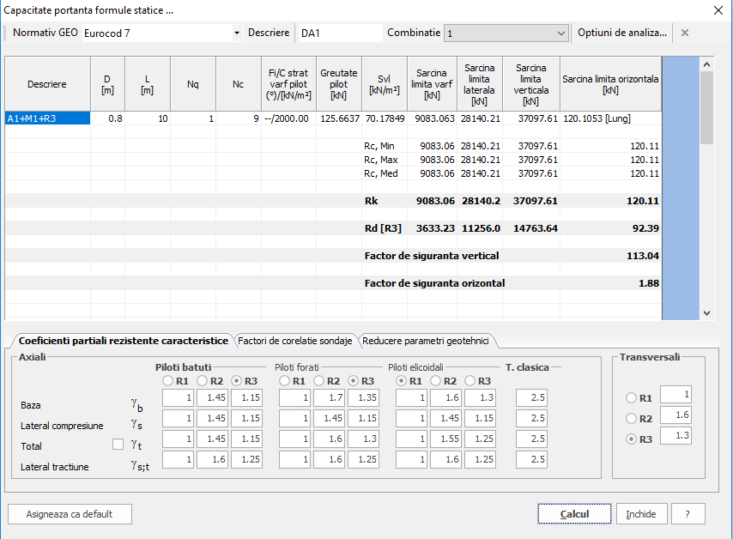This screenshot has width=733, height=539.
Task: Select Transversali R3 radio
Action: (631, 439)
